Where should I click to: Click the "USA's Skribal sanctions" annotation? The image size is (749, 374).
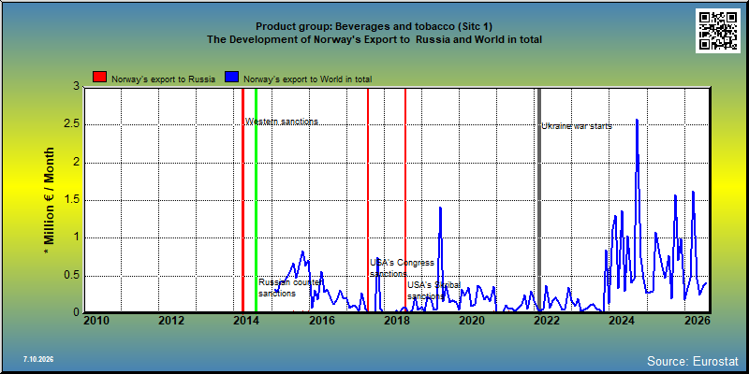433,291
